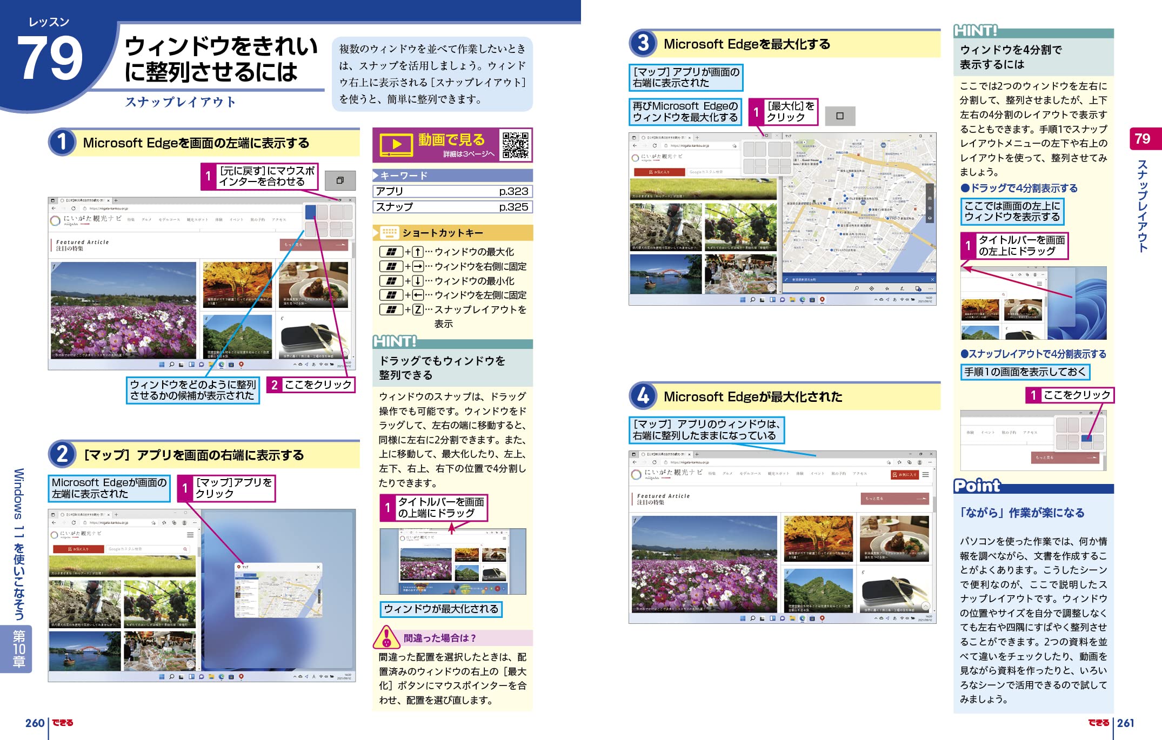1162x740 pixels.
Task: Select the search magnifier icon in Maps toolbar
Action: [856, 289]
